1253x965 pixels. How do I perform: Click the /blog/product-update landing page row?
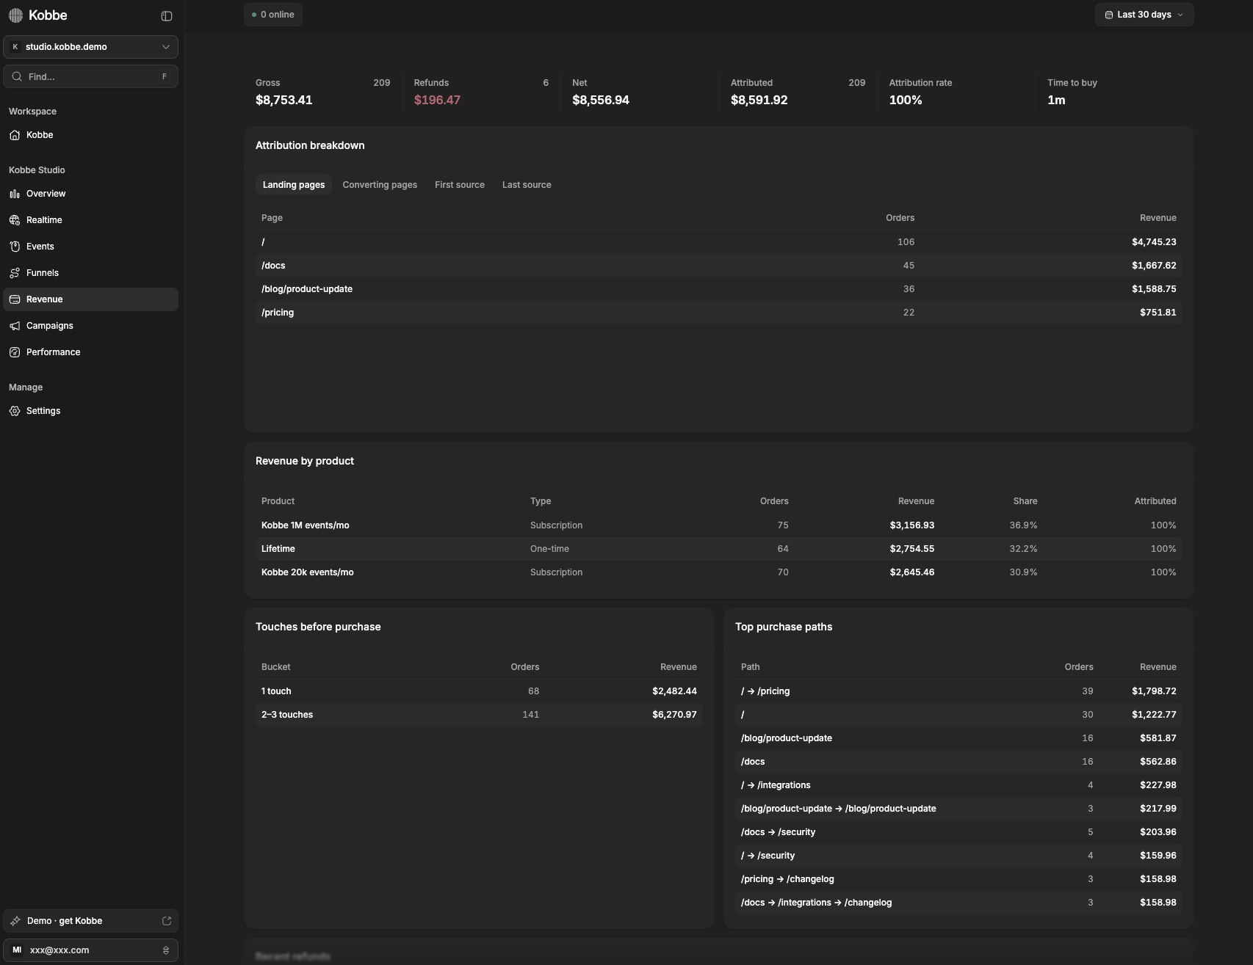point(718,289)
